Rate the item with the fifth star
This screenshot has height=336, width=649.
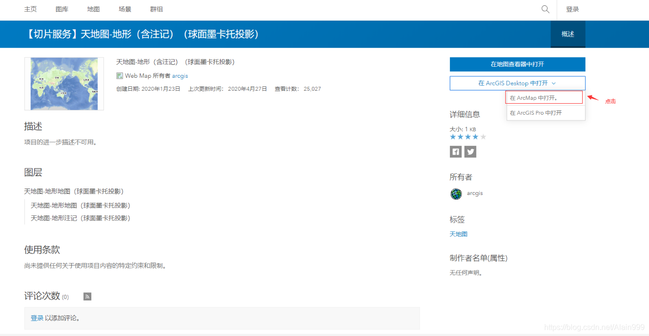coord(483,137)
